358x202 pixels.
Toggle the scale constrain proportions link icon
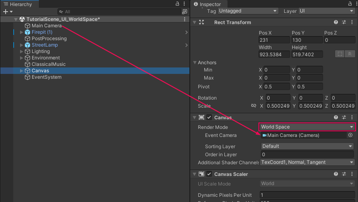[x=253, y=106]
